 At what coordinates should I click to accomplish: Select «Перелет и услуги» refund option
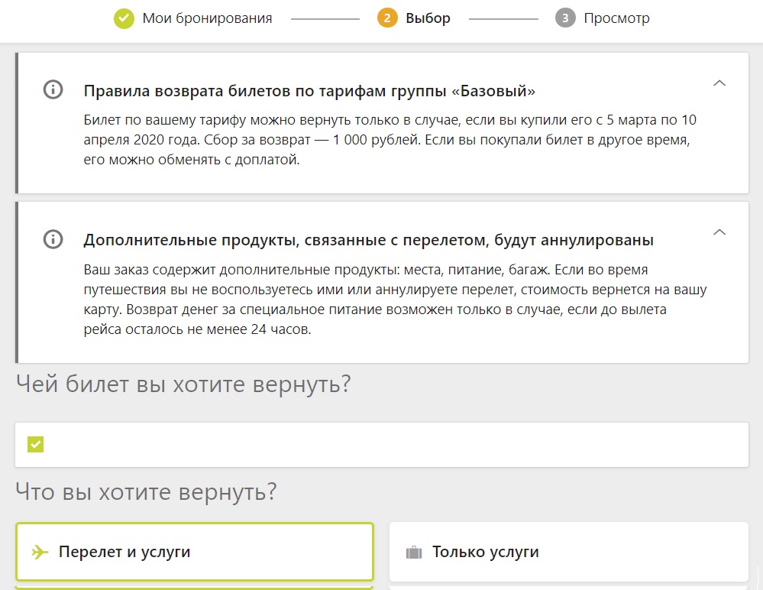195,552
